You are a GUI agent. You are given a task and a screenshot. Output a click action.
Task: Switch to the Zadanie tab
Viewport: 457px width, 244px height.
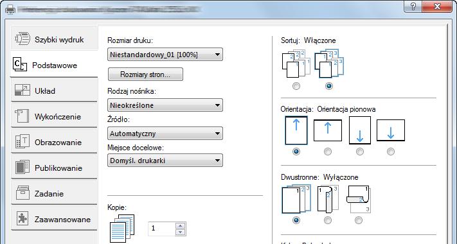pos(54,193)
